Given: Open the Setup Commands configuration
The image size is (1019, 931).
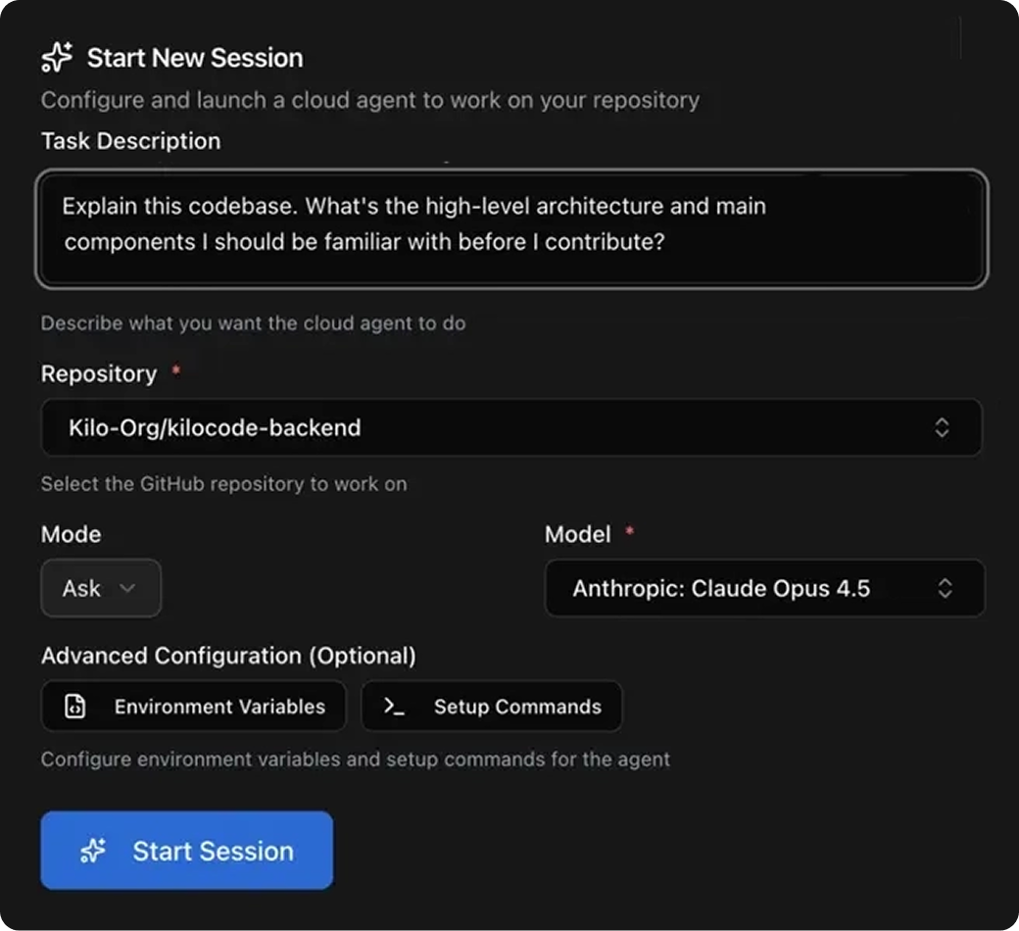Looking at the screenshot, I should tap(492, 706).
